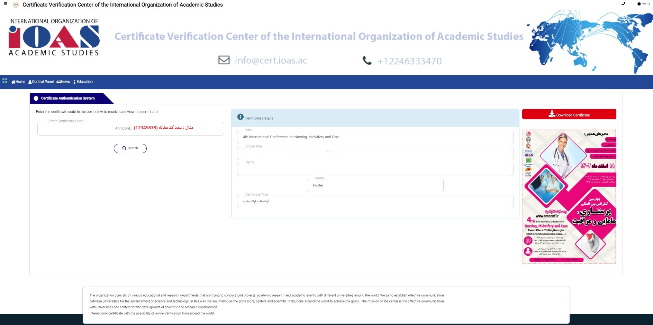Screen dimensions: 653x325
Task: Open the hamburger menu icon
Action: (6, 4)
